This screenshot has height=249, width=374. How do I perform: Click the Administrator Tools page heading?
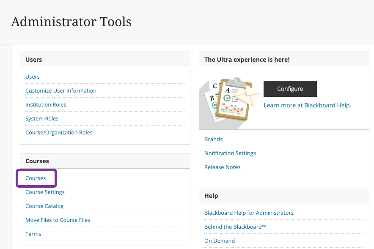[71, 22]
